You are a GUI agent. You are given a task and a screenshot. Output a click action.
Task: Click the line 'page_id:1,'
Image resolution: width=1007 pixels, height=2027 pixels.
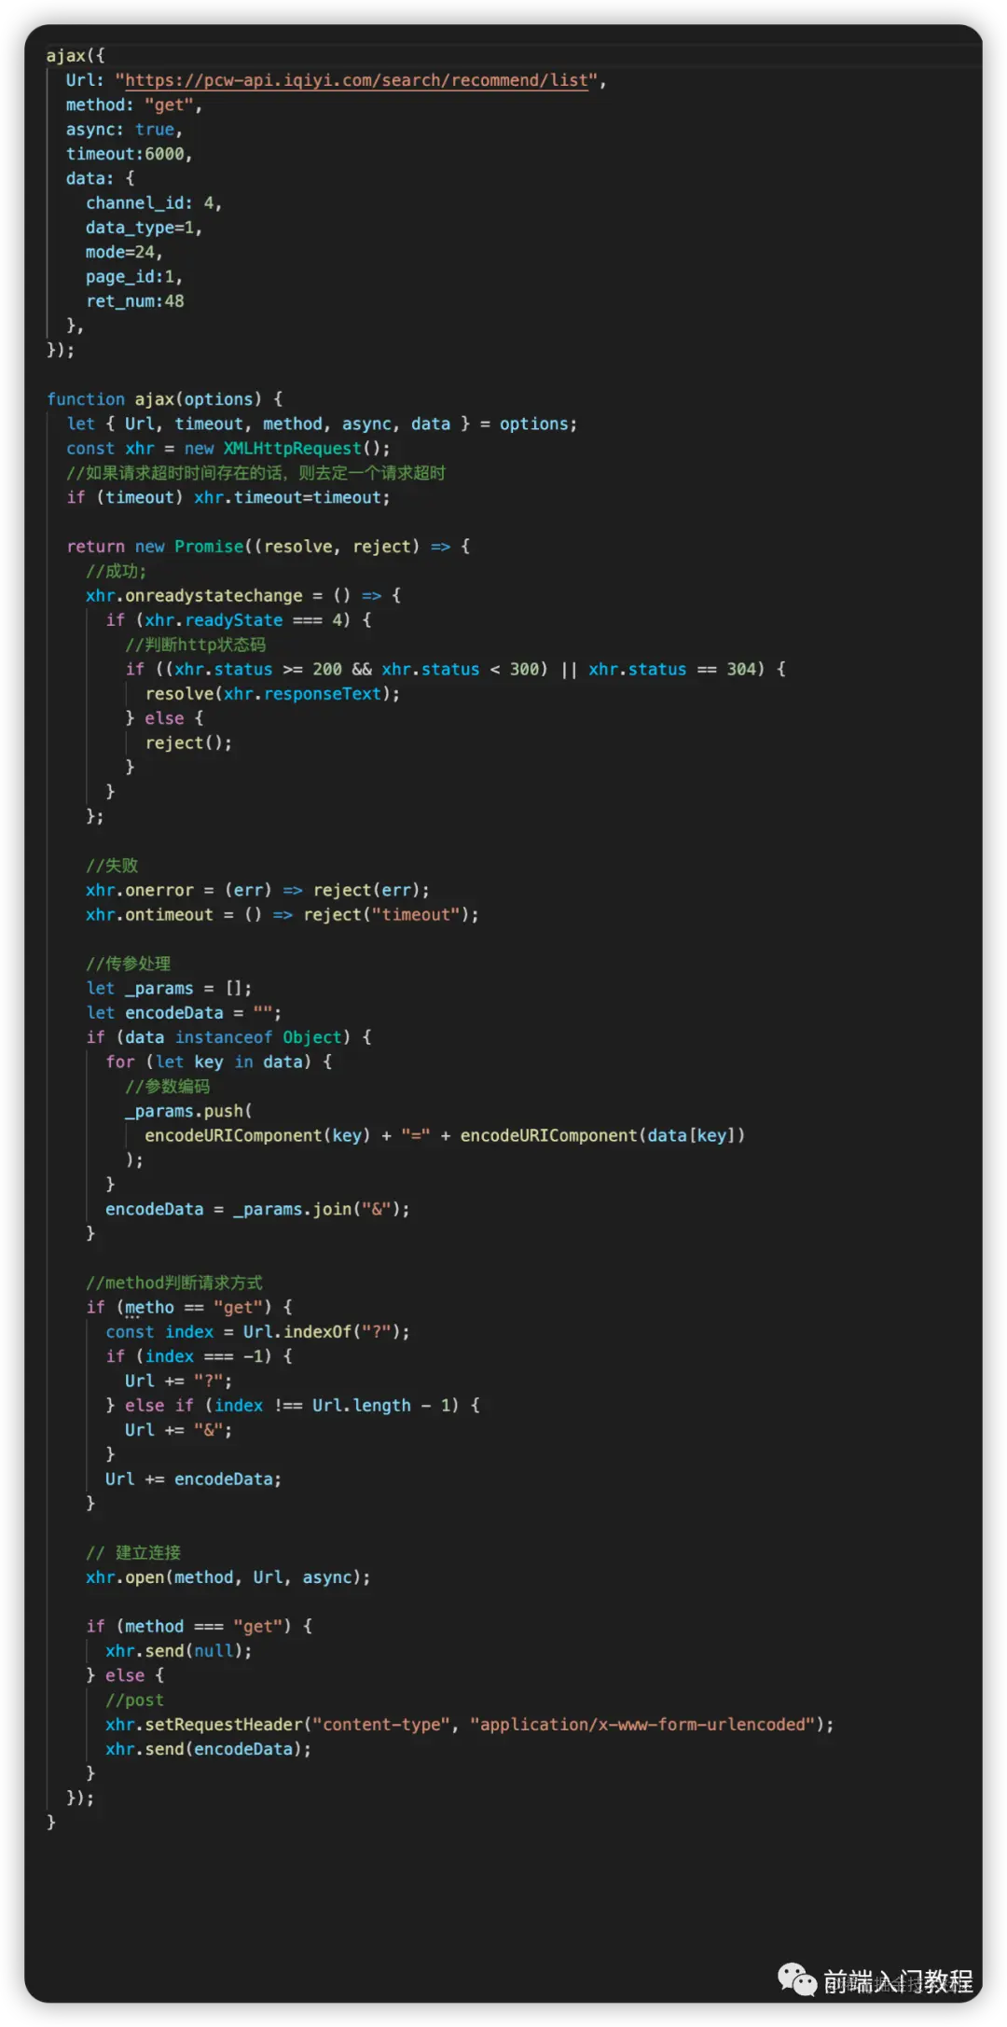[134, 277]
